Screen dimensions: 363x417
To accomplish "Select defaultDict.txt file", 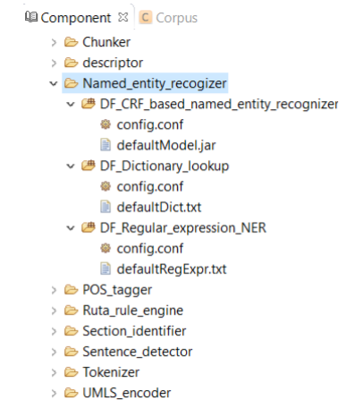I will pyautogui.click(x=159, y=208).
